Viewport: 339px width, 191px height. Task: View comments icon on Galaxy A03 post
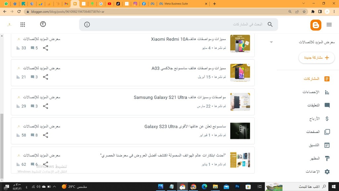coord(32,77)
